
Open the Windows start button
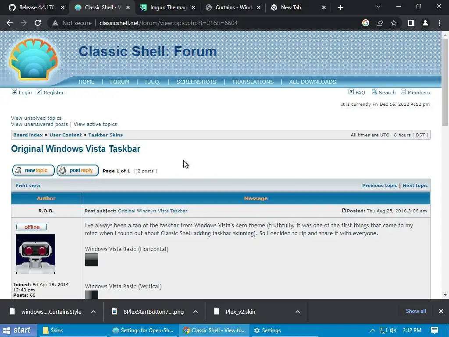tap(18, 330)
